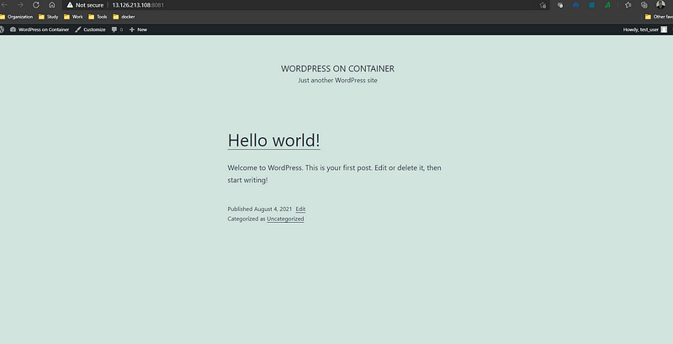Click the Welcome to WordPress post excerpt
The width and height of the screenshot is (673, 344).
334,174
